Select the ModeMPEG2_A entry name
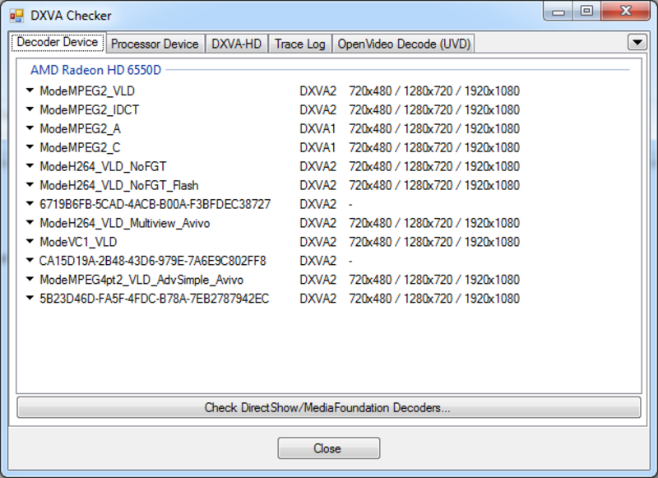Viewport: 658px width, 478px height. (80, 129)
